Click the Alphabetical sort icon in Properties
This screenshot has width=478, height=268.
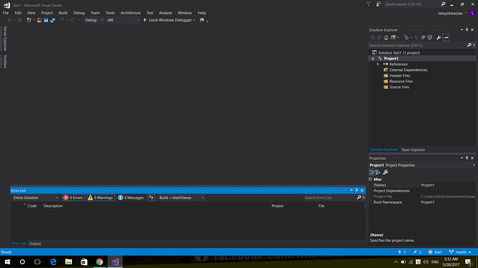tap(378, 172)
